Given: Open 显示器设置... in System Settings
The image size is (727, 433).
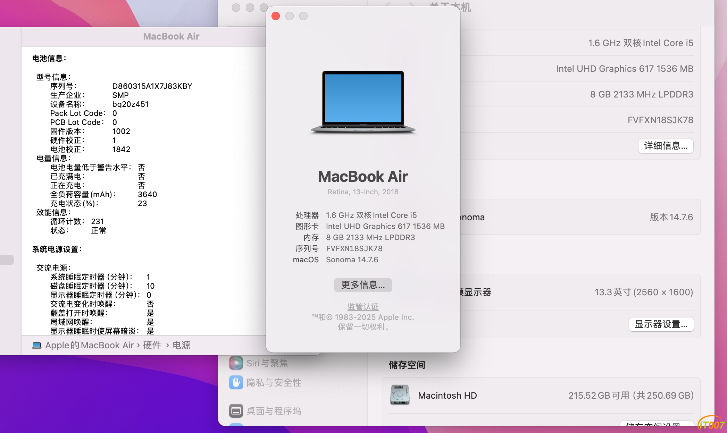Looking at the screenshot, I should click(x=661, y=324).
